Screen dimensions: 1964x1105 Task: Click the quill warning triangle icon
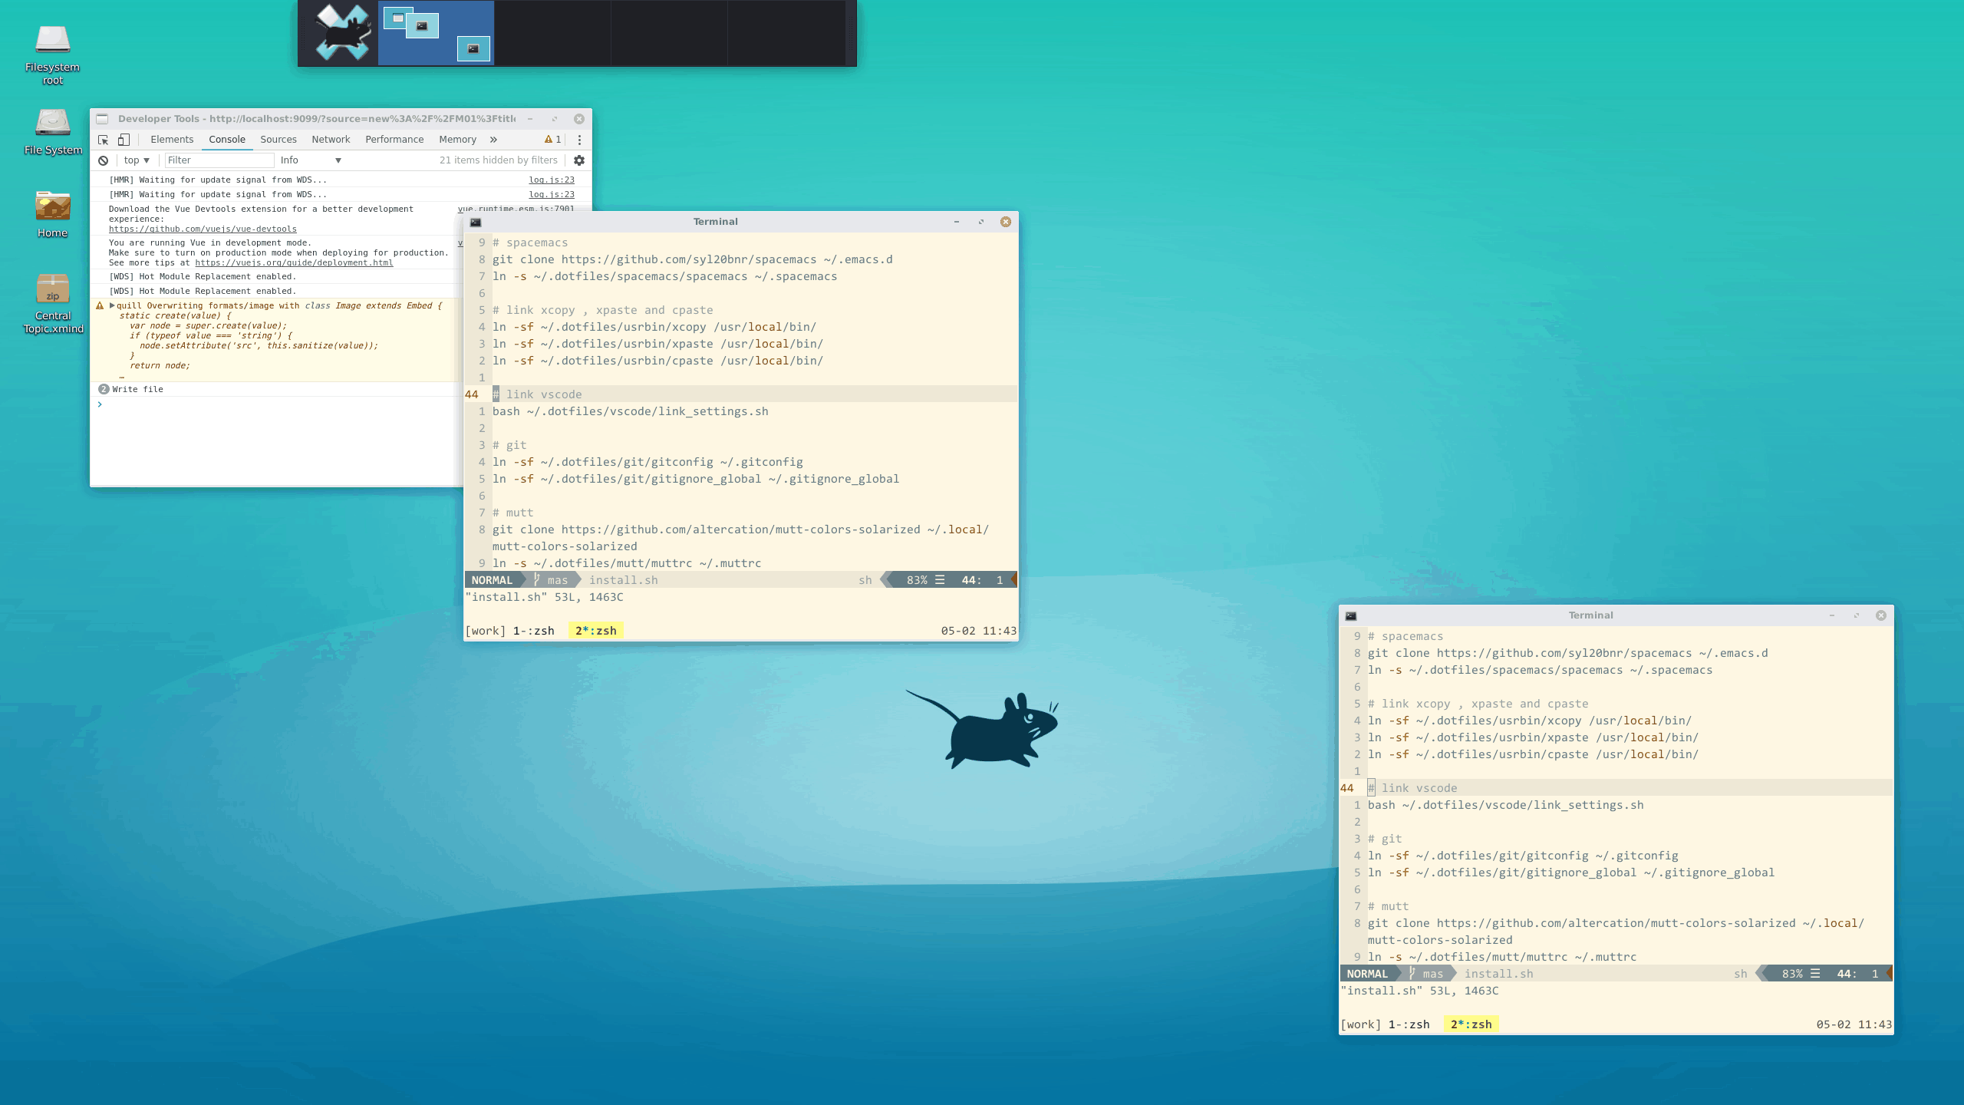click(100, 305)
